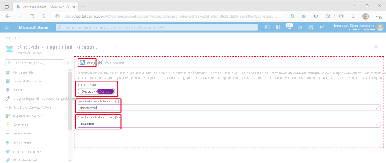Image resolution: width=386 pixels, height=163 pixels.
Task: Collapse the left menu with the double chevron
Action: [68, 63]
